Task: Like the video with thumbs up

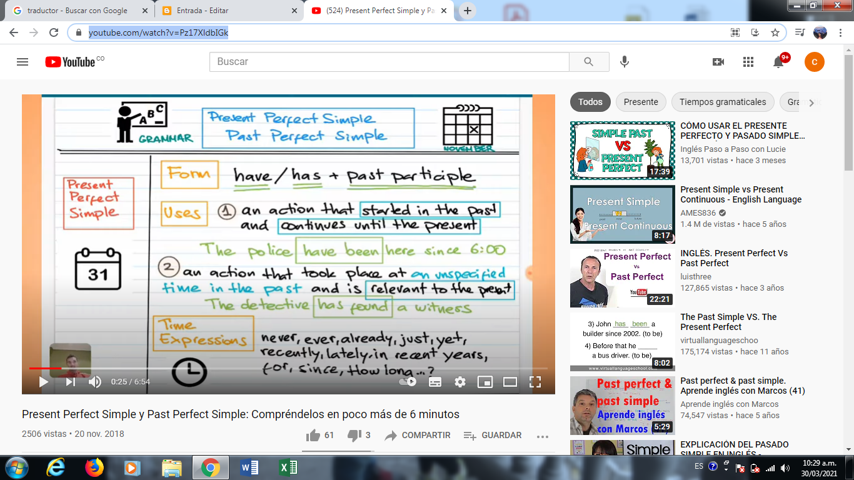Action: (320, 435)
